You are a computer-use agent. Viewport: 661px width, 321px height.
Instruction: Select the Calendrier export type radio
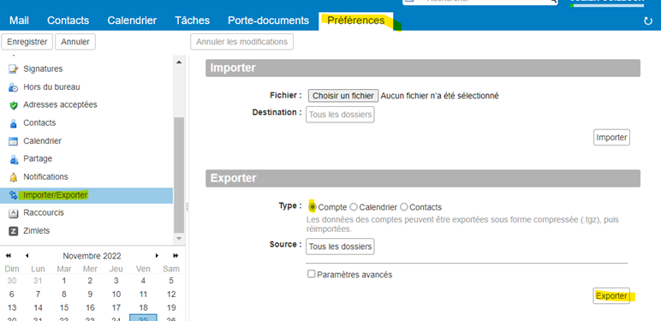tap(354, 207)
